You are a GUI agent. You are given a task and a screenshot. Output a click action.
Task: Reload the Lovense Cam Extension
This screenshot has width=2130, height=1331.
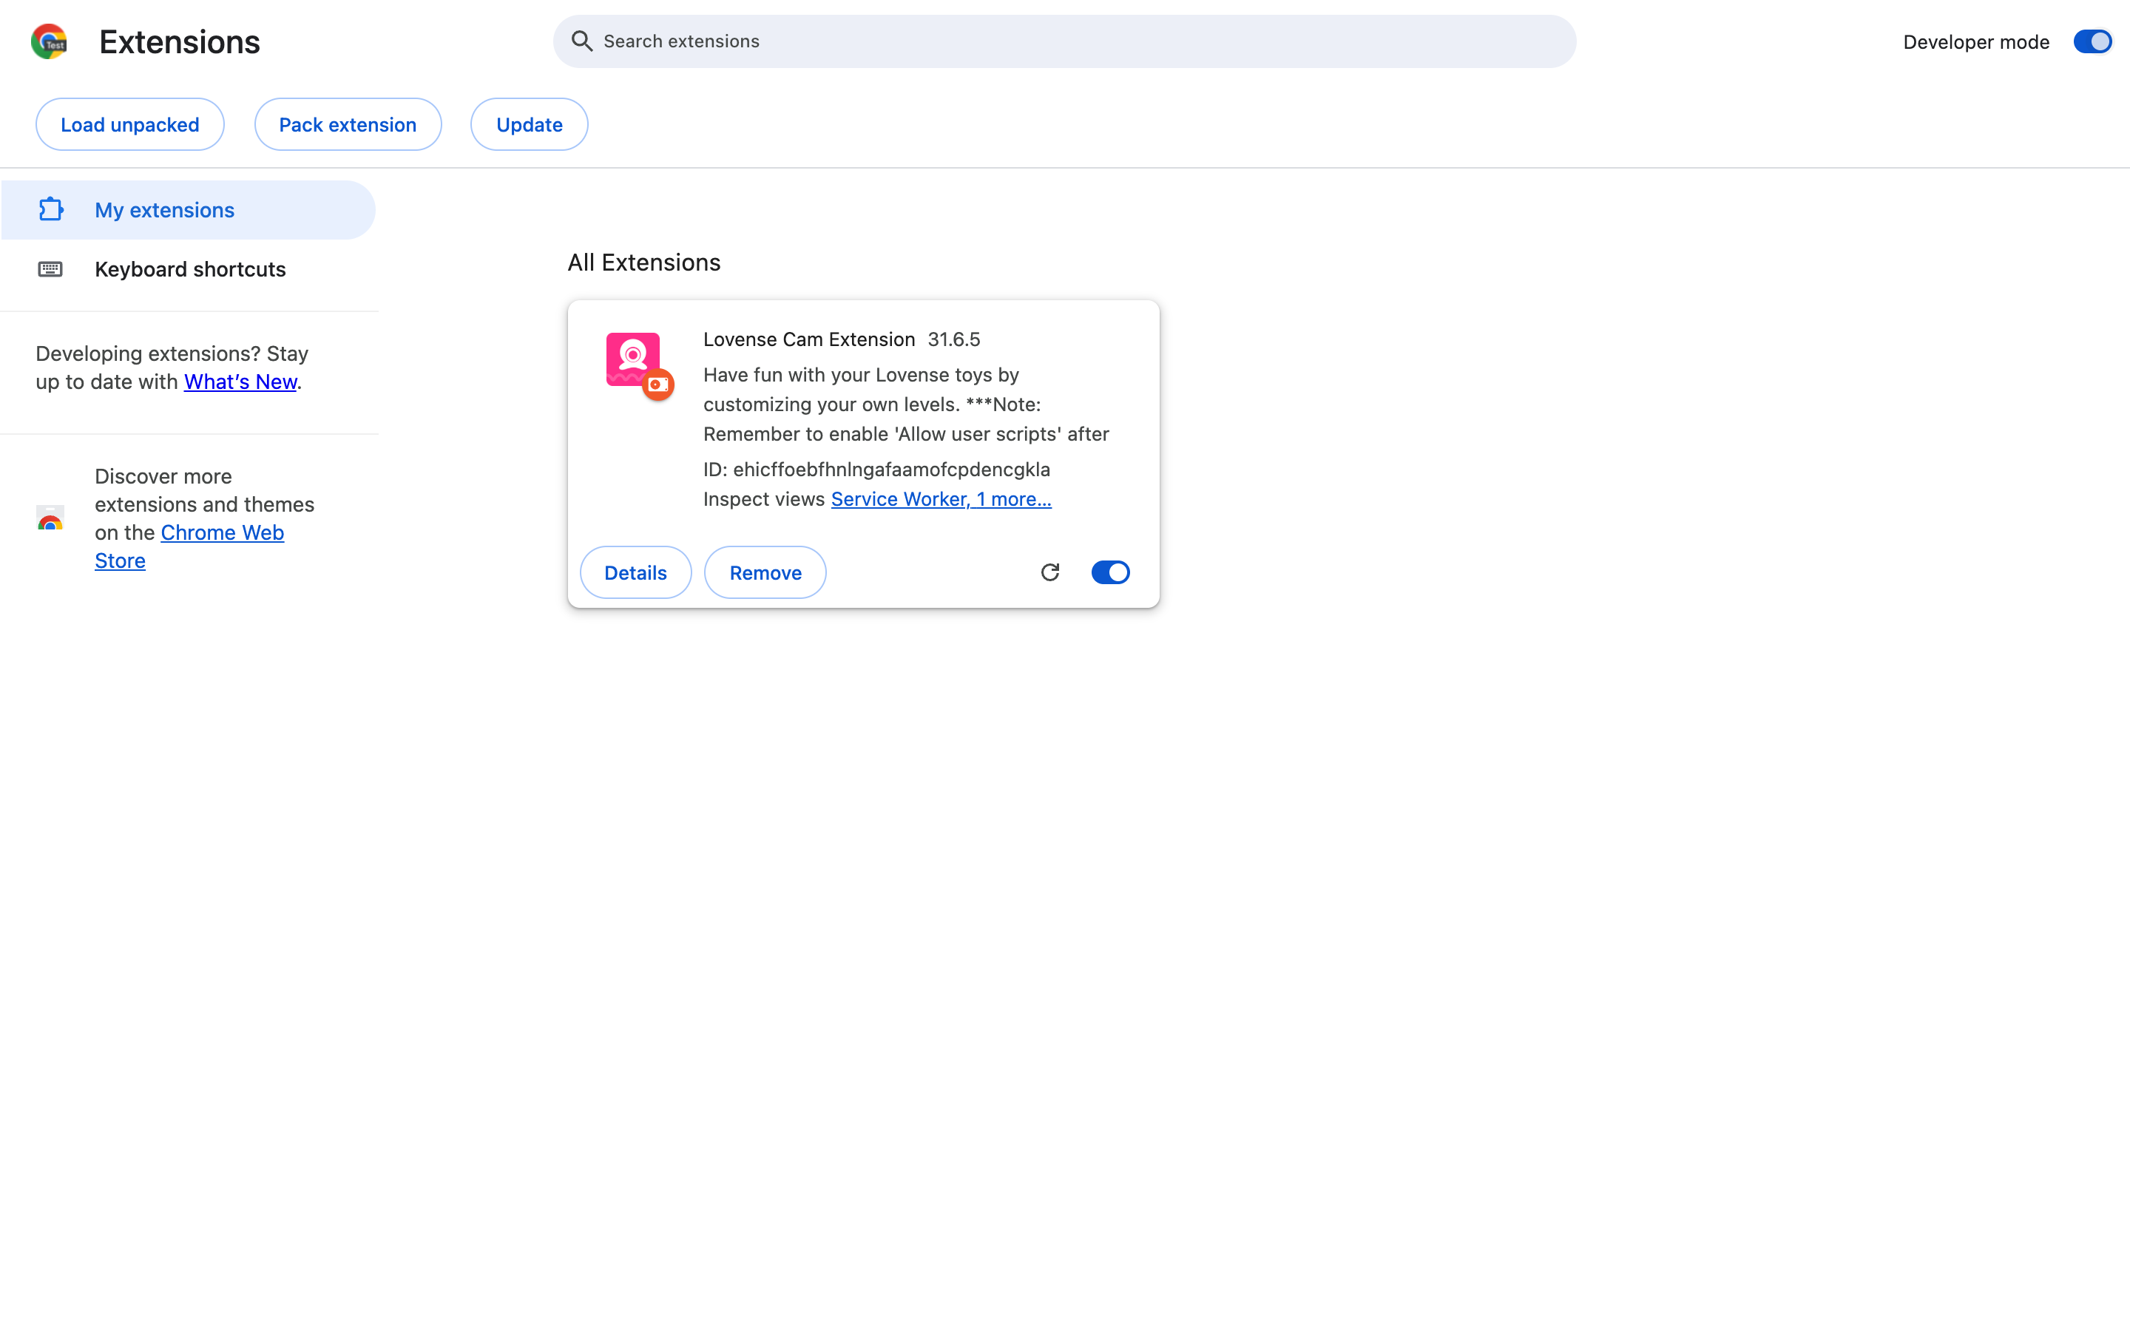point(1050,572)
